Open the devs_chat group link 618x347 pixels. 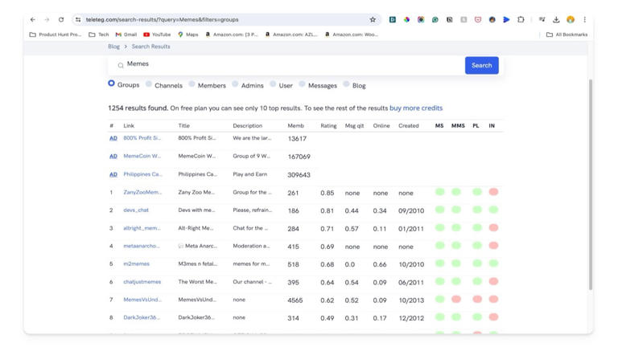coord(136,210)
